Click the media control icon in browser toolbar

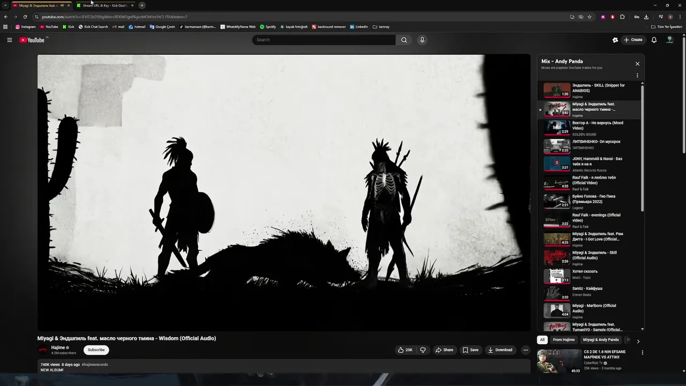click(661, 17)
